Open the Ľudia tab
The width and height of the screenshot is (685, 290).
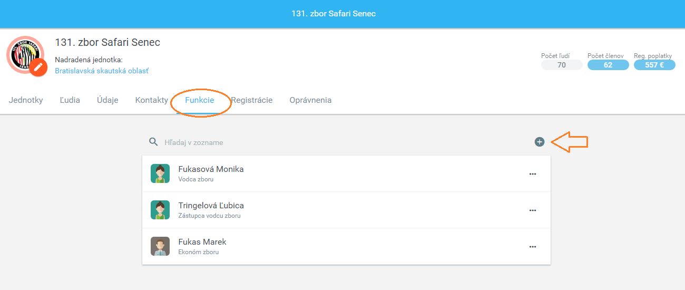tap(70, 100)
